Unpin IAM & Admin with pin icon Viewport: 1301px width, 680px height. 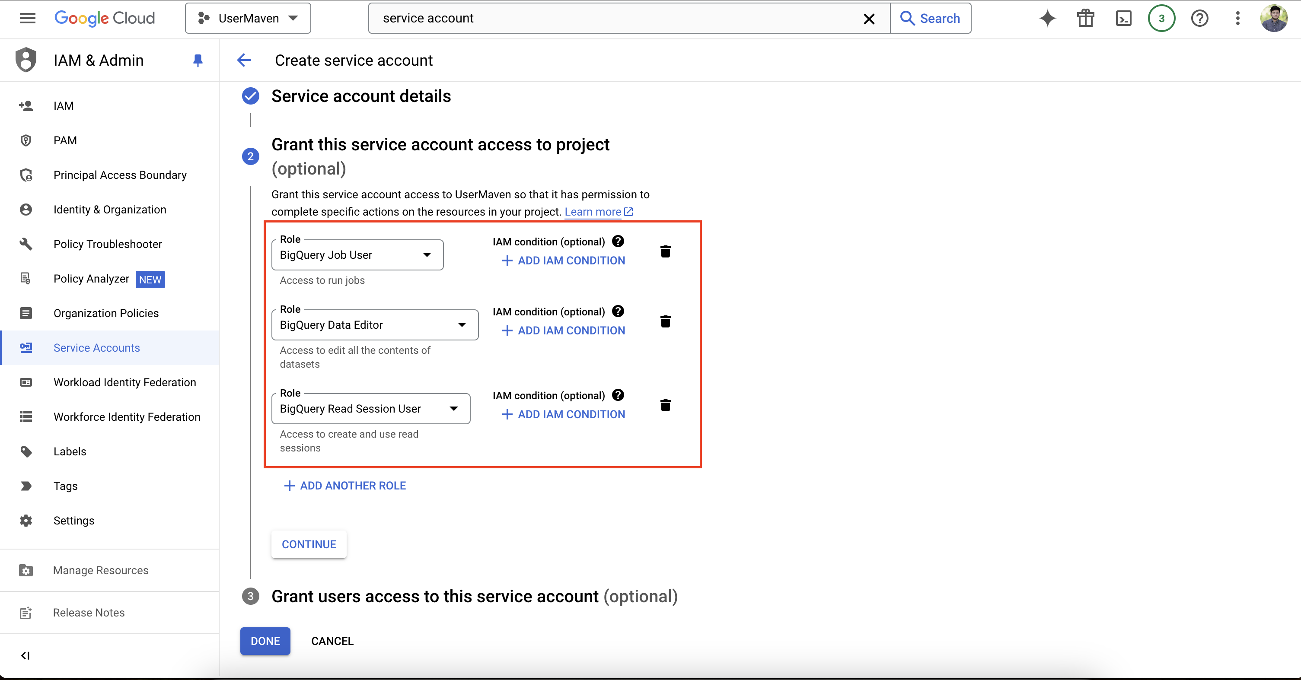click(x=198, y=60)
